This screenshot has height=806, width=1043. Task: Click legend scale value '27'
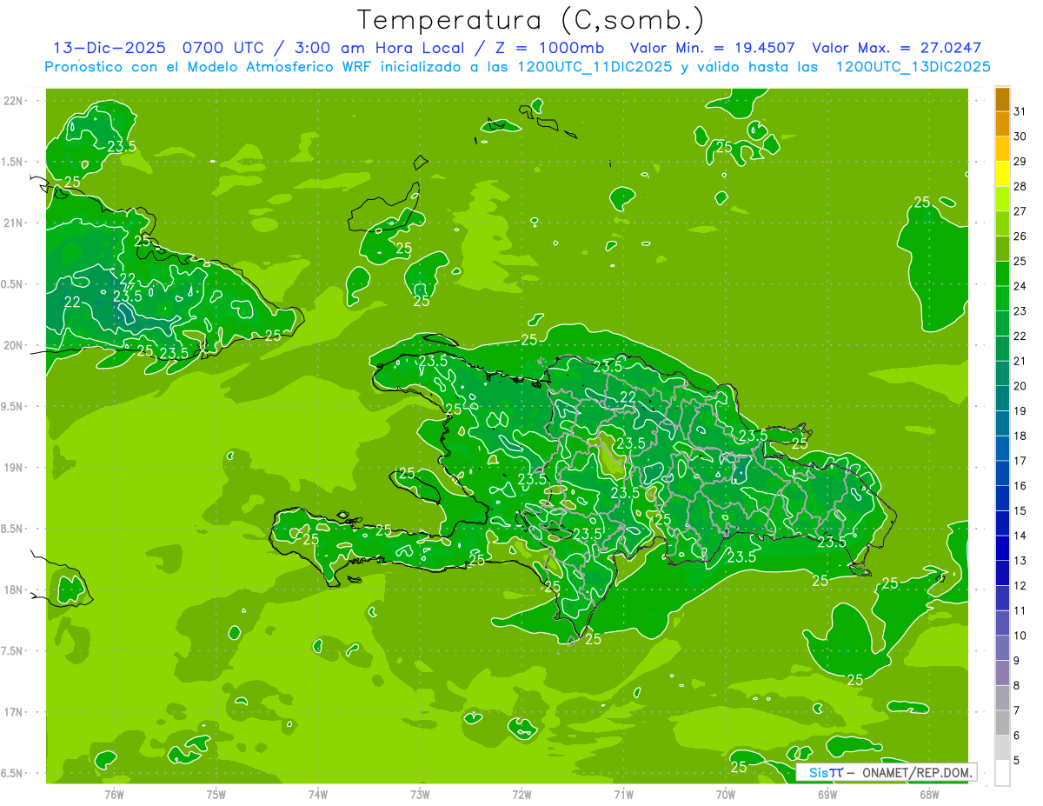(x=1020, y=211)
